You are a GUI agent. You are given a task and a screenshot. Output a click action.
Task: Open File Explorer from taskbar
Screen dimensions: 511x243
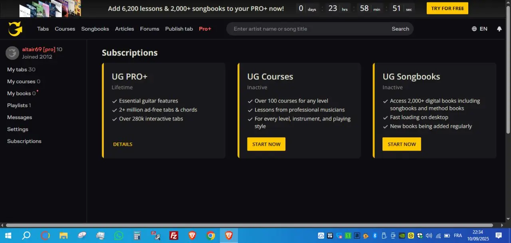(x=63, y=235)
